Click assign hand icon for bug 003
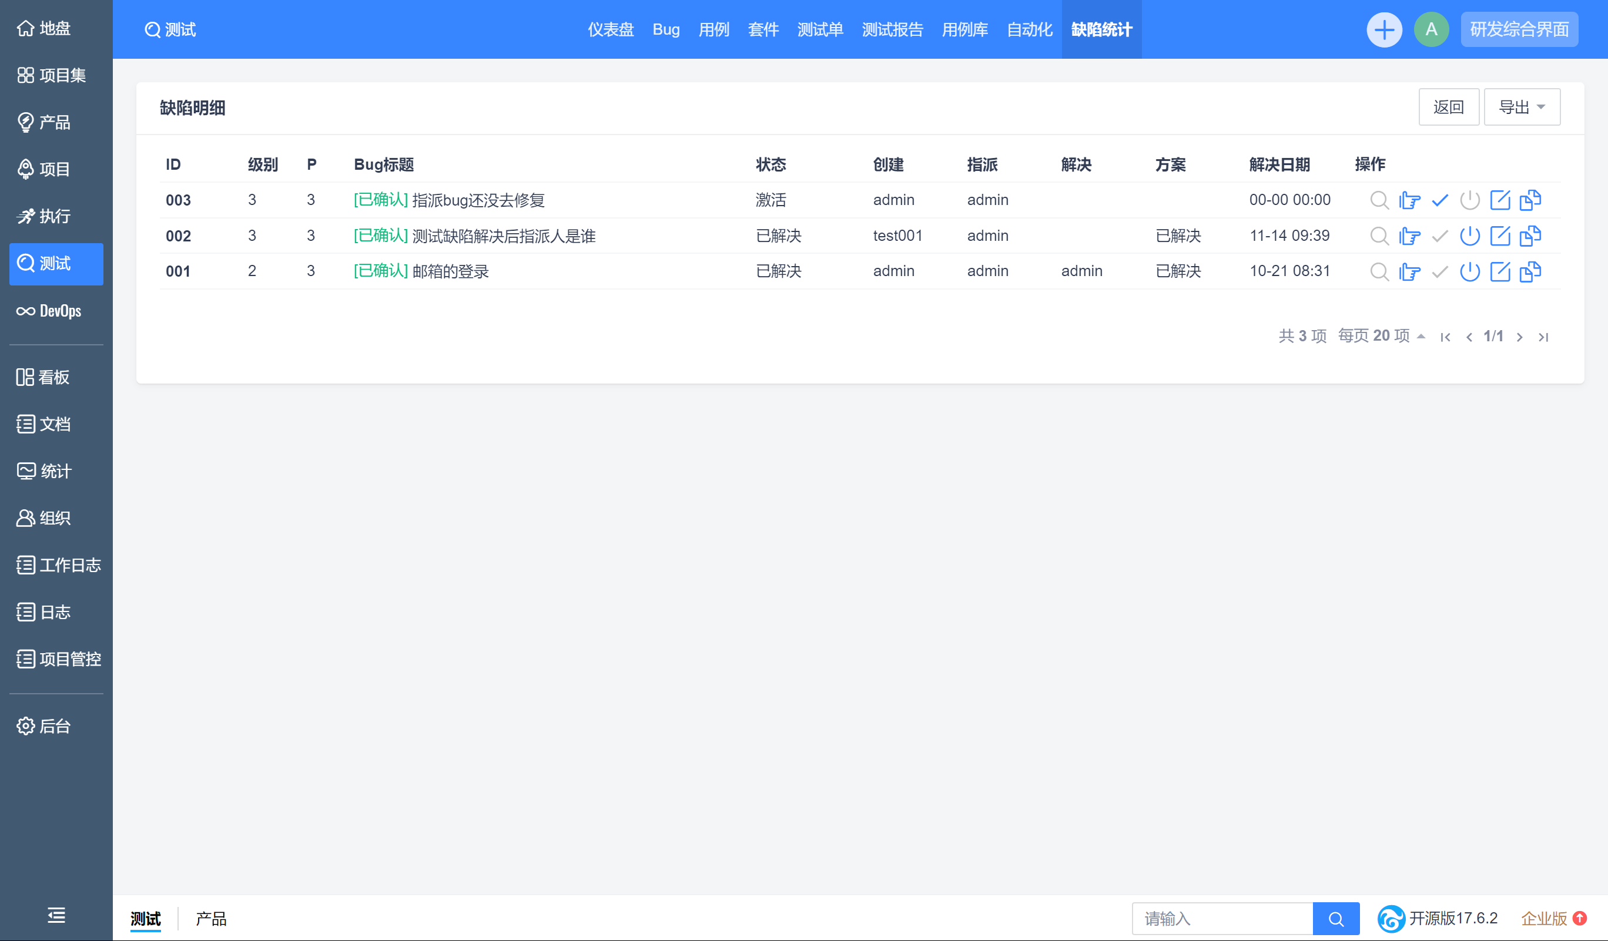This screenshot has width=1608, height=941. pos(1409,200)
